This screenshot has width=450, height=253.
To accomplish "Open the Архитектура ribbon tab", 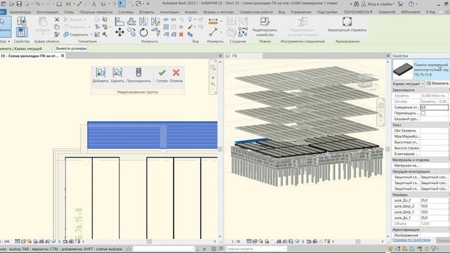I will point(20,12).
